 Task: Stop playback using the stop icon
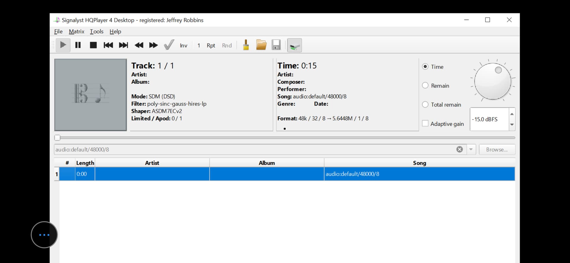(93, 45)
